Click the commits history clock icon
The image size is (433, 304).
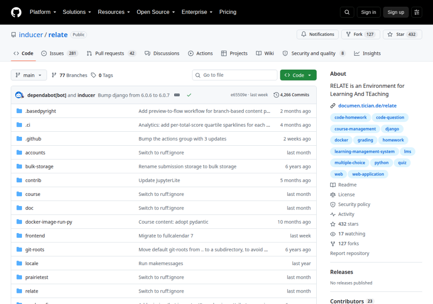tap(276, 95)
